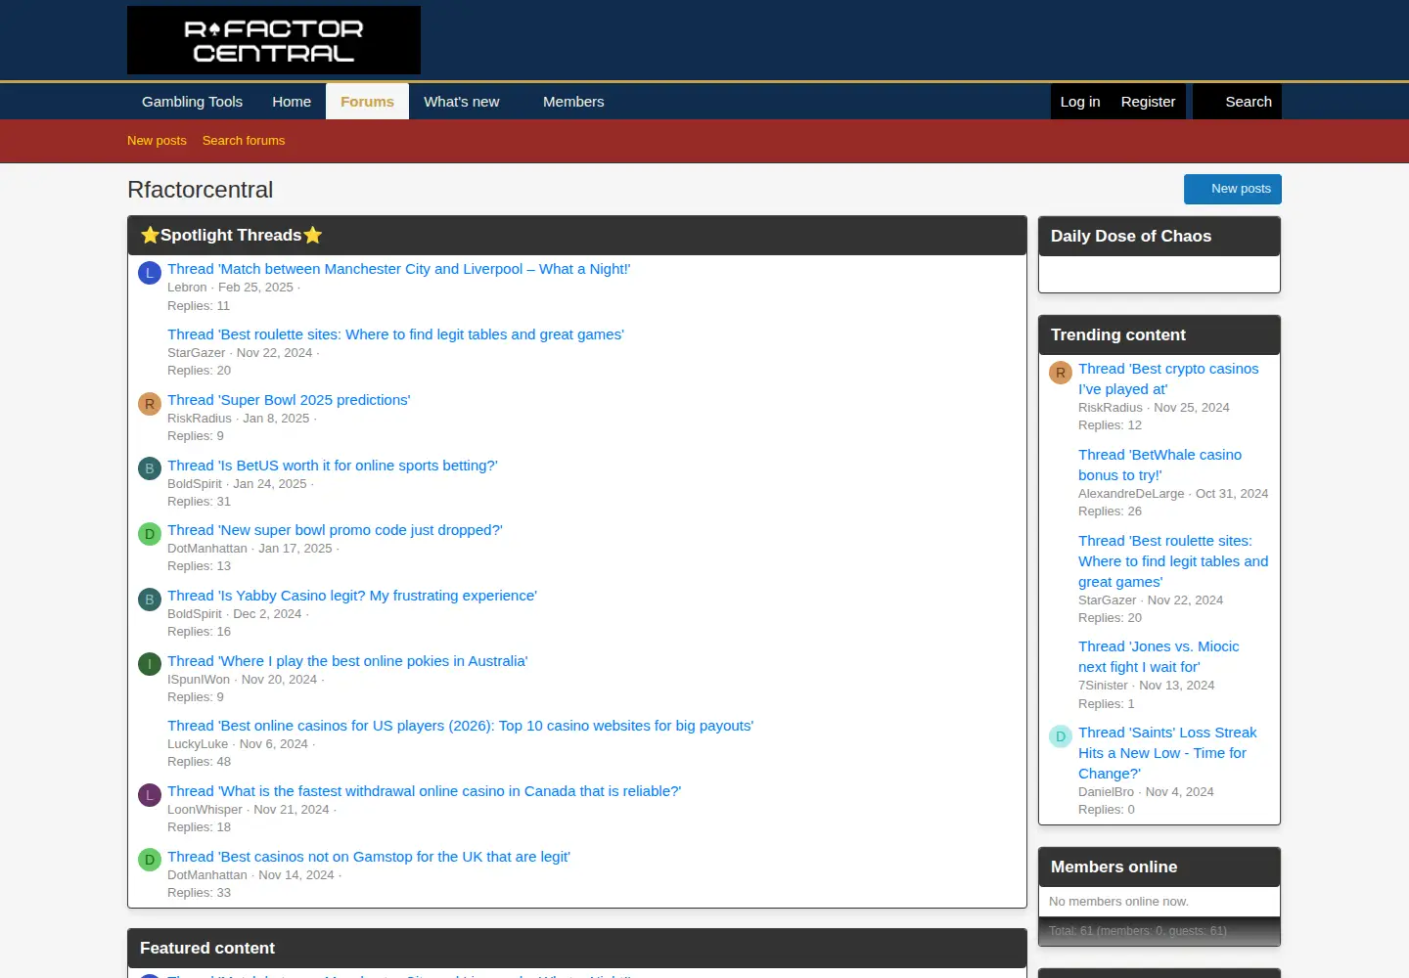Click the Log in link
This screenshot has height=978, width=1409.
tap(1080, 102)
